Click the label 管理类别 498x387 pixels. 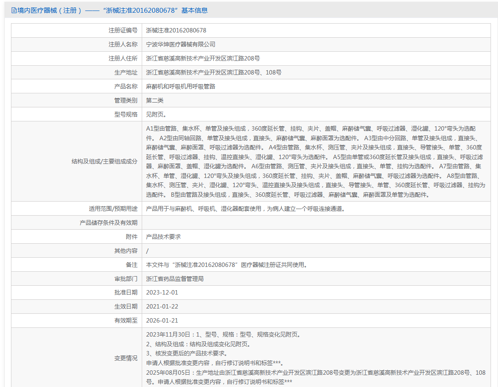[126, 100]
